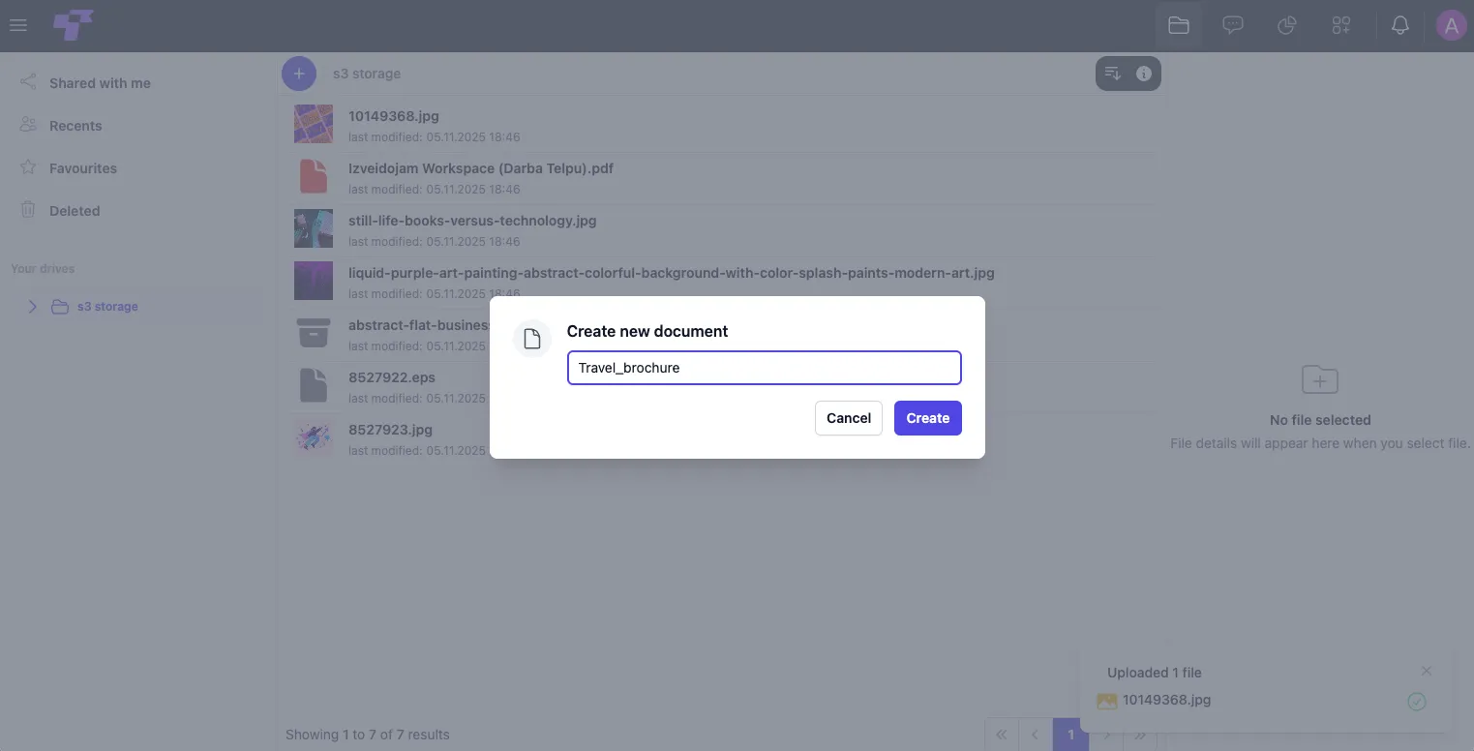Cancel the new document dialog
This screenshot has height=751, width=1474.
(x=849, y=418)
